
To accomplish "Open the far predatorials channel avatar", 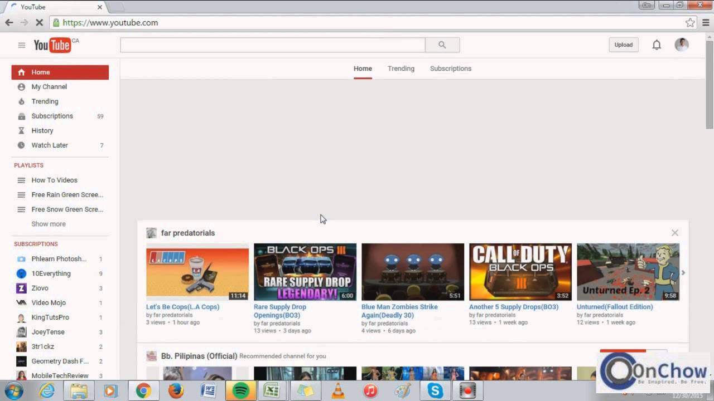I will click(x=151, y=233).
